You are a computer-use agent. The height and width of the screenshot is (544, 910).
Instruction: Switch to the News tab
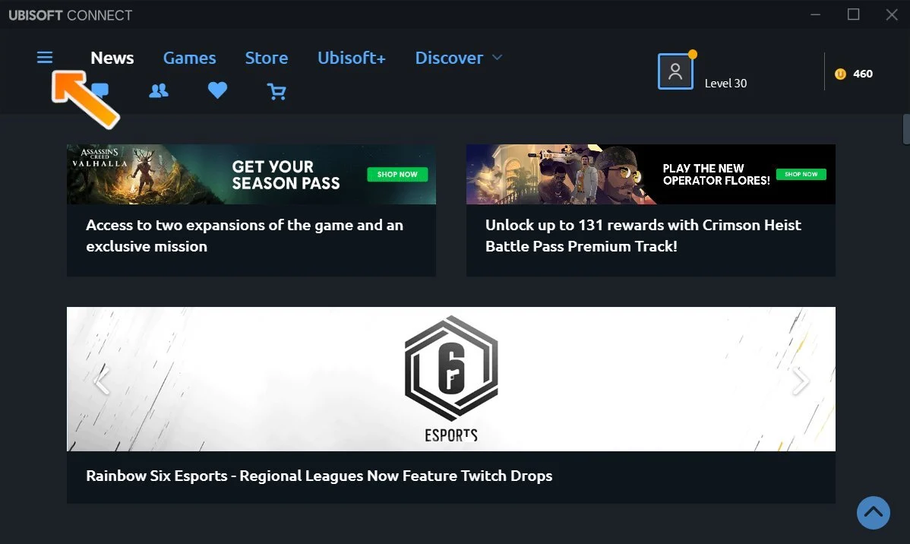coord(112,58)
